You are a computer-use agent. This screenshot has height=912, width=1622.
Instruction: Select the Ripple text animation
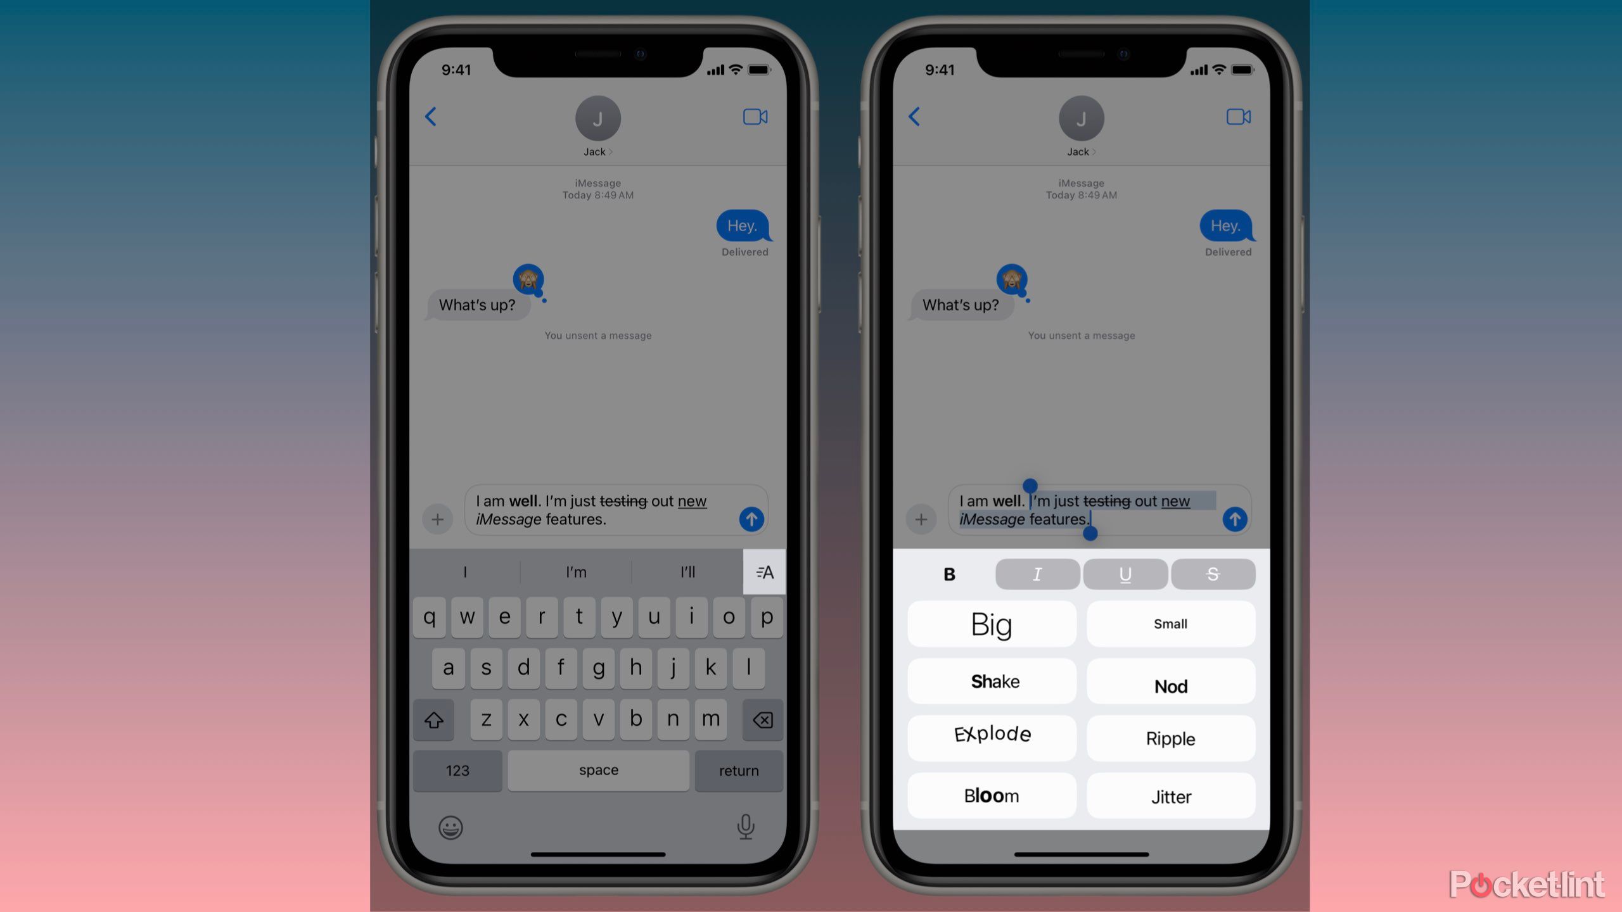(1170, 737)
